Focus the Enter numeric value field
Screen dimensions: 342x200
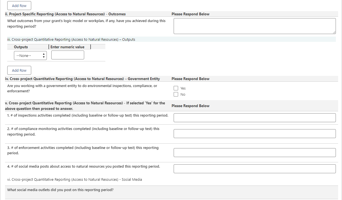pos(67,55)
